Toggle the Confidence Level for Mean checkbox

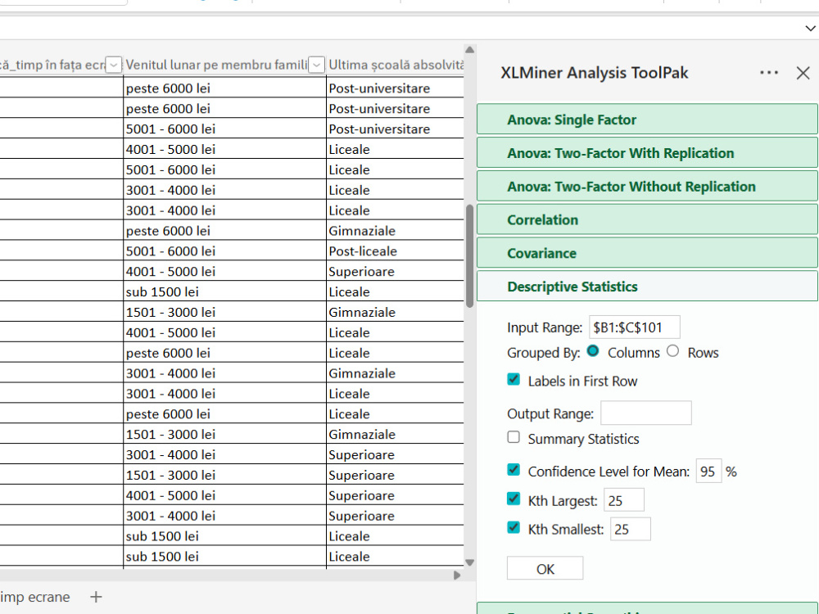tap(514, 470)
